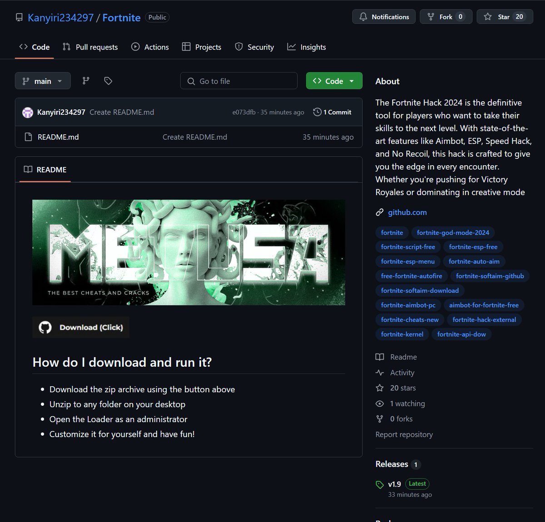Screen dimensions: 545x522
Task: Select the README tab in file viewer
Action: (x=45, y=169)
